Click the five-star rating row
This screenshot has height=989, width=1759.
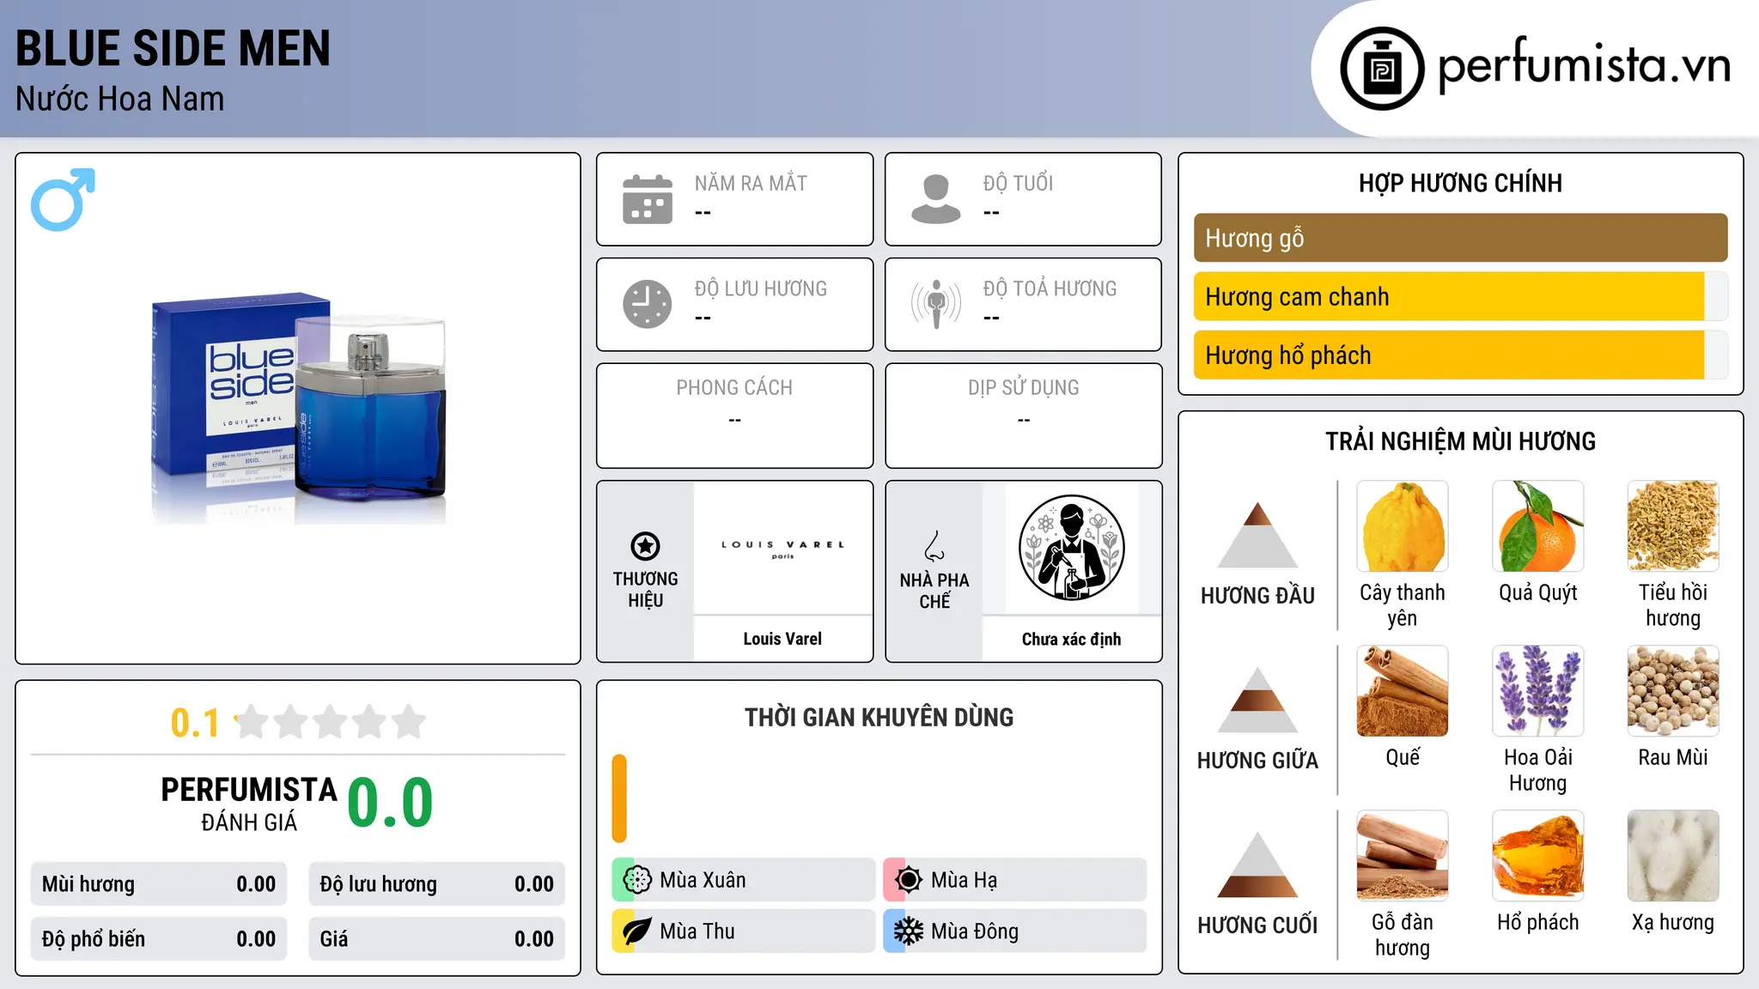[x=331, y=722]
